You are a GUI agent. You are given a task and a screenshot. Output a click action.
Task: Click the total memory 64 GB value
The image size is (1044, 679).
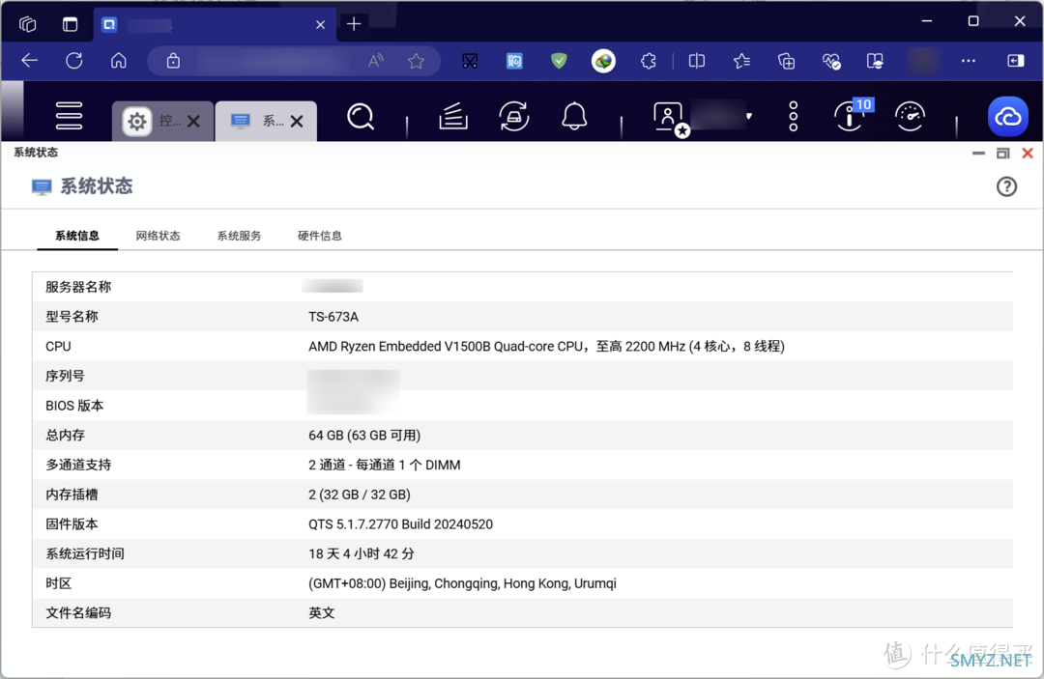tap(364, 435)
